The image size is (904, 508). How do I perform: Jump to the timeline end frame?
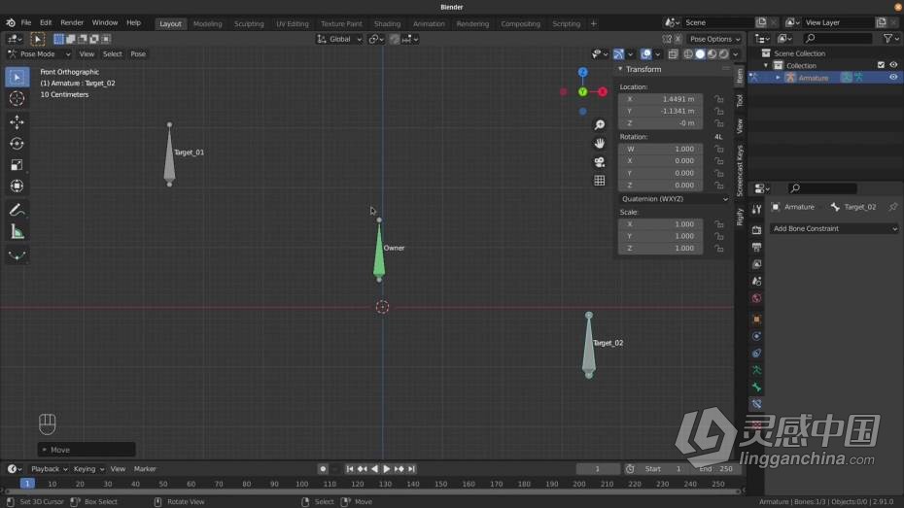[411, 469]
